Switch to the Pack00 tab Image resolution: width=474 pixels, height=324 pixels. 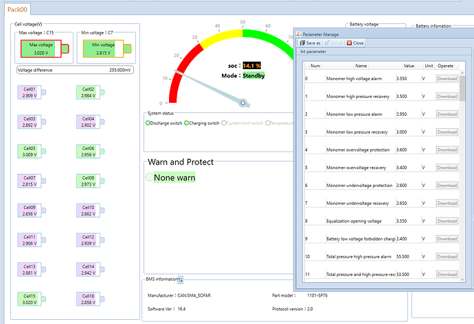click(17, 10)
